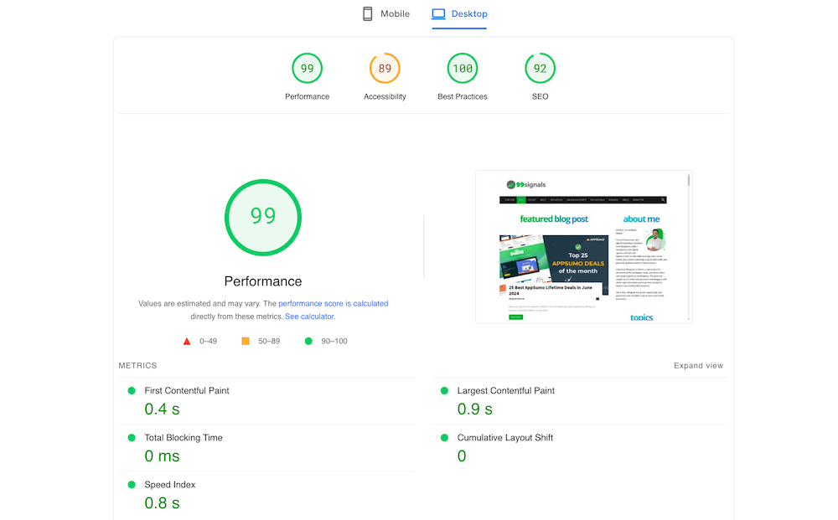838x520 pixels.
Task: Click the 99signals page screenshot thumbnail
Action: point(583,246)
